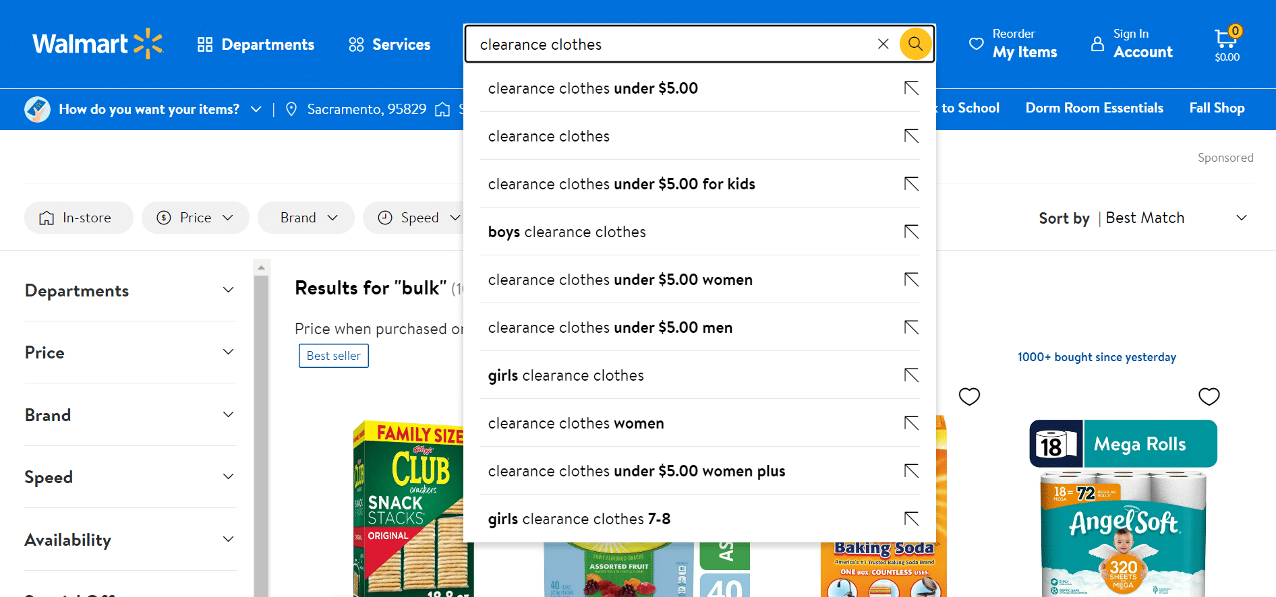Screen dimensions: 1276x597
Task: Open Angel Soft Mega Rolls product image
Action: point(1124,509)
